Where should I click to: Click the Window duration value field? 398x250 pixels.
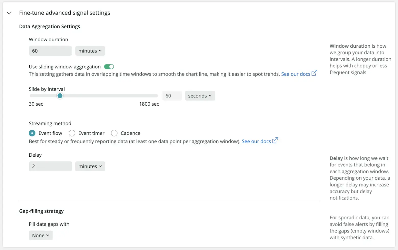click(50, 51)
